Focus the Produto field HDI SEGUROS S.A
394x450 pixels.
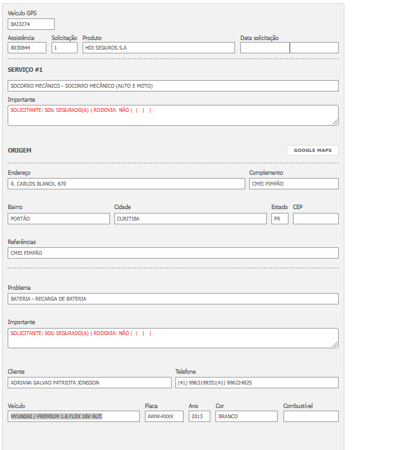159,48
